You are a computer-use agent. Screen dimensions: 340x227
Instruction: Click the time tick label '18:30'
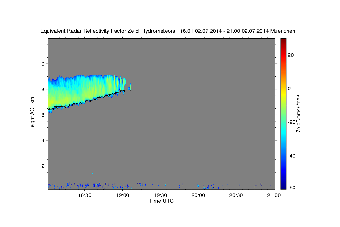[x=84, y=196]
